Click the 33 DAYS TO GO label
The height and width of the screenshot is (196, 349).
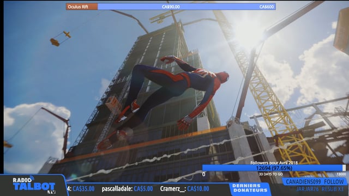tap(270, 174)
